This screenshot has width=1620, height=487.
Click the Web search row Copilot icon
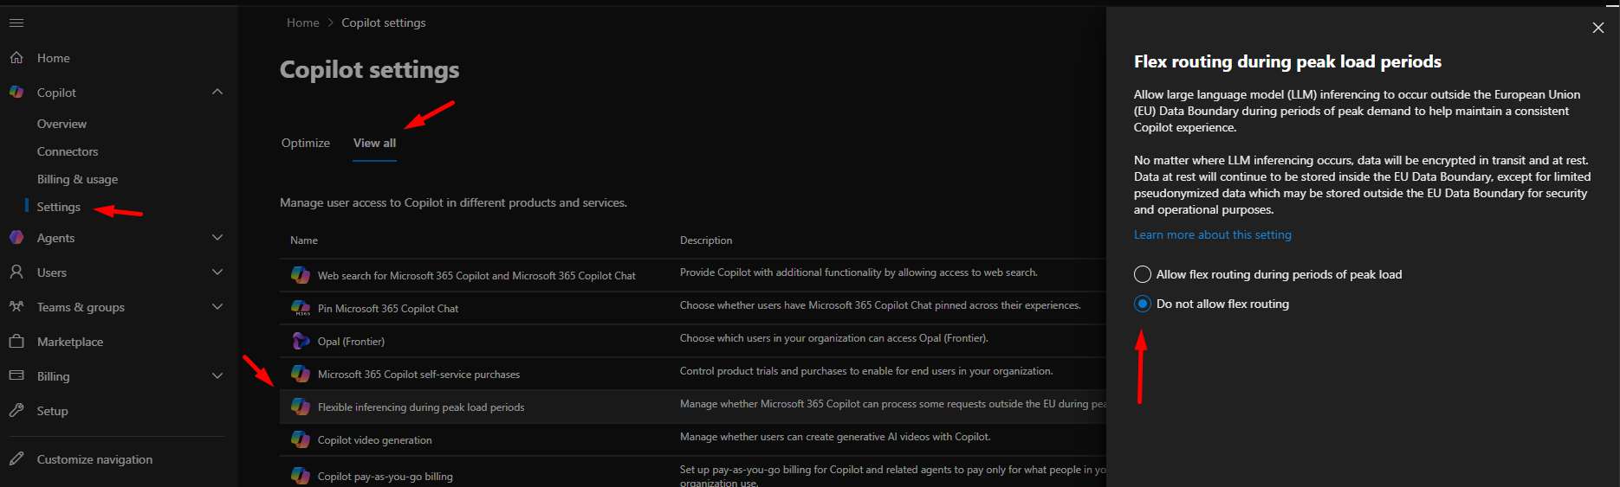(x=301, y=275)
